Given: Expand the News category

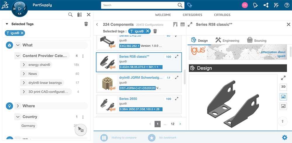Looking at the screenshot, I should pos(24,74).
